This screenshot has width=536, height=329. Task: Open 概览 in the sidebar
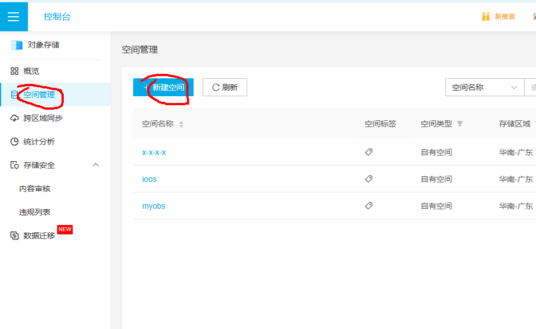click(31, 71)
